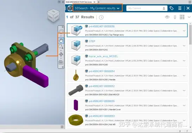Expand the STEP result row chevron
The width and height of the screenshot is (192, 133).
pos(184,46)
